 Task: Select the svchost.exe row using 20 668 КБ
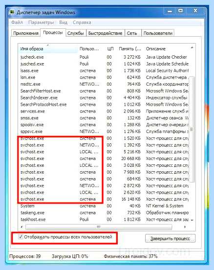[x=104, y=158]
